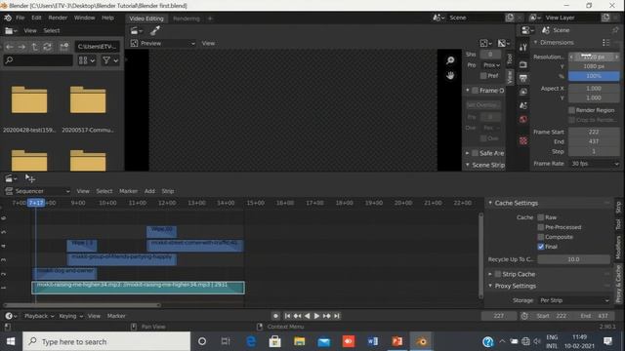Click the preview pan hand icon
Viewport: 625px width, 351px height.
(450, 75)
